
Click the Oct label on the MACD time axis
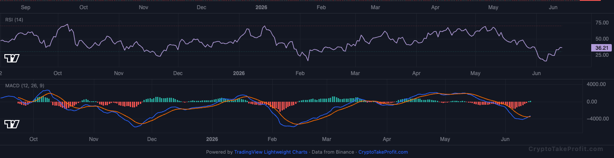click(x=33, y=139)
